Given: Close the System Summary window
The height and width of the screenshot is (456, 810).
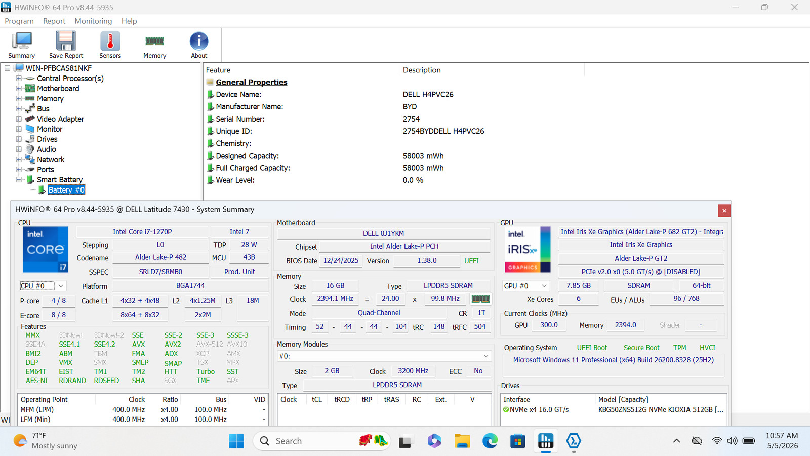Looking at the screenshot, I should click(724, 211).
